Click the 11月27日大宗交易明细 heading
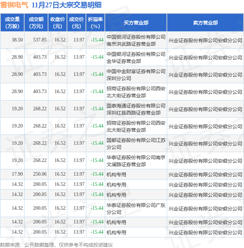244x248 pixels. tap(67, 5)
